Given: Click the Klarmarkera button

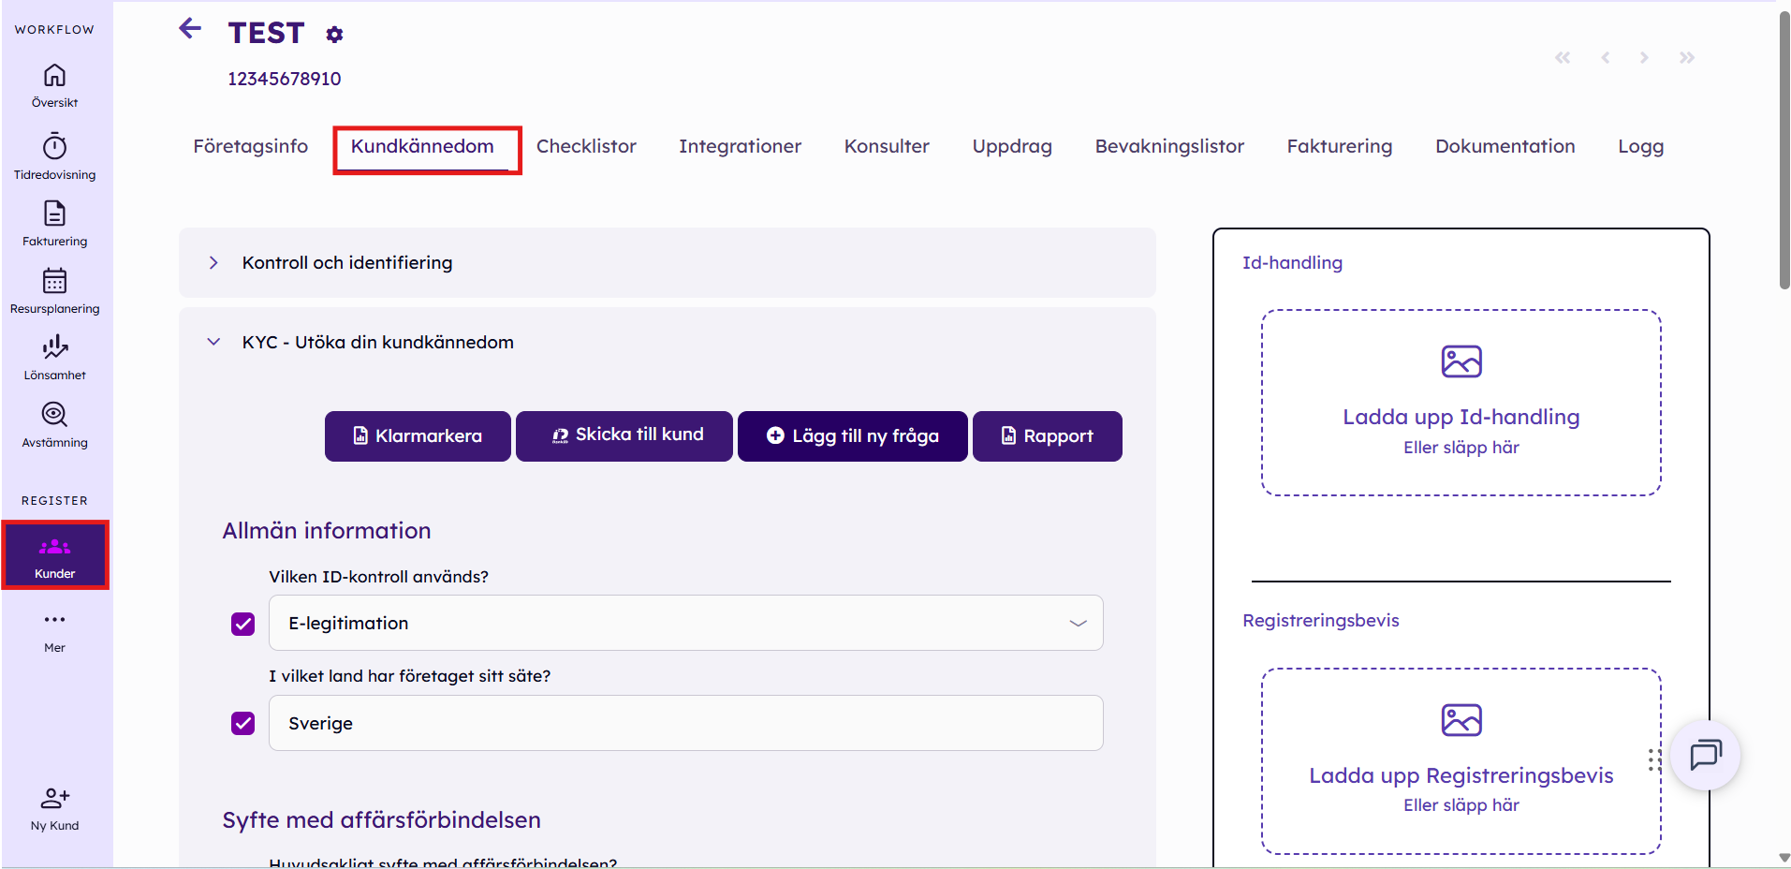Looking at the screenshot, I should point(418,436).
